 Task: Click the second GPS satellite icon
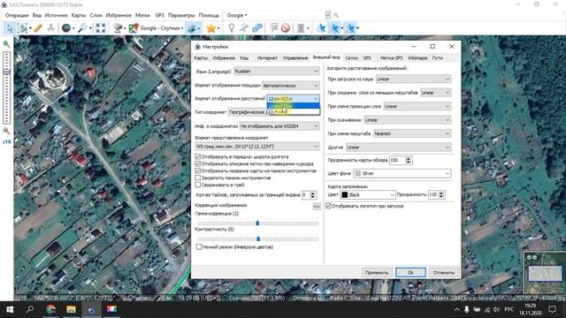click(x=334, y=28)
